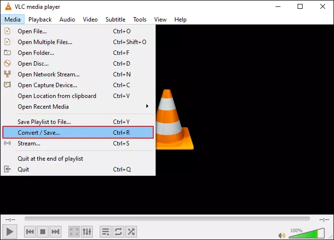The image size is (334, 240).
Task: Select Open Capture Device... entry
Action: pos(78,85)
